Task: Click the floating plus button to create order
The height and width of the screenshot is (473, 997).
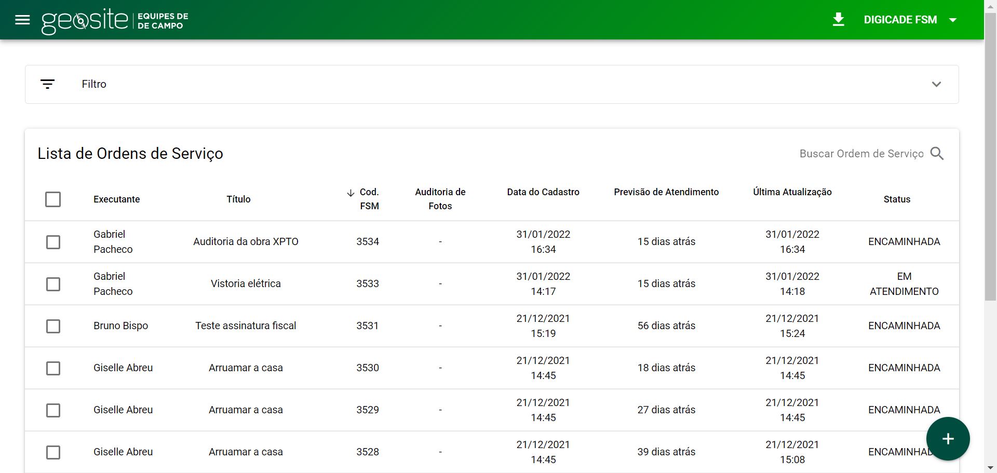Action: pyautogui.click(x=948, y=439)
